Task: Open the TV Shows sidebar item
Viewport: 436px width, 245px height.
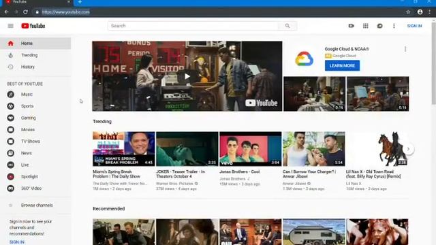Action: pyautogui.click(x=35, y=142)
